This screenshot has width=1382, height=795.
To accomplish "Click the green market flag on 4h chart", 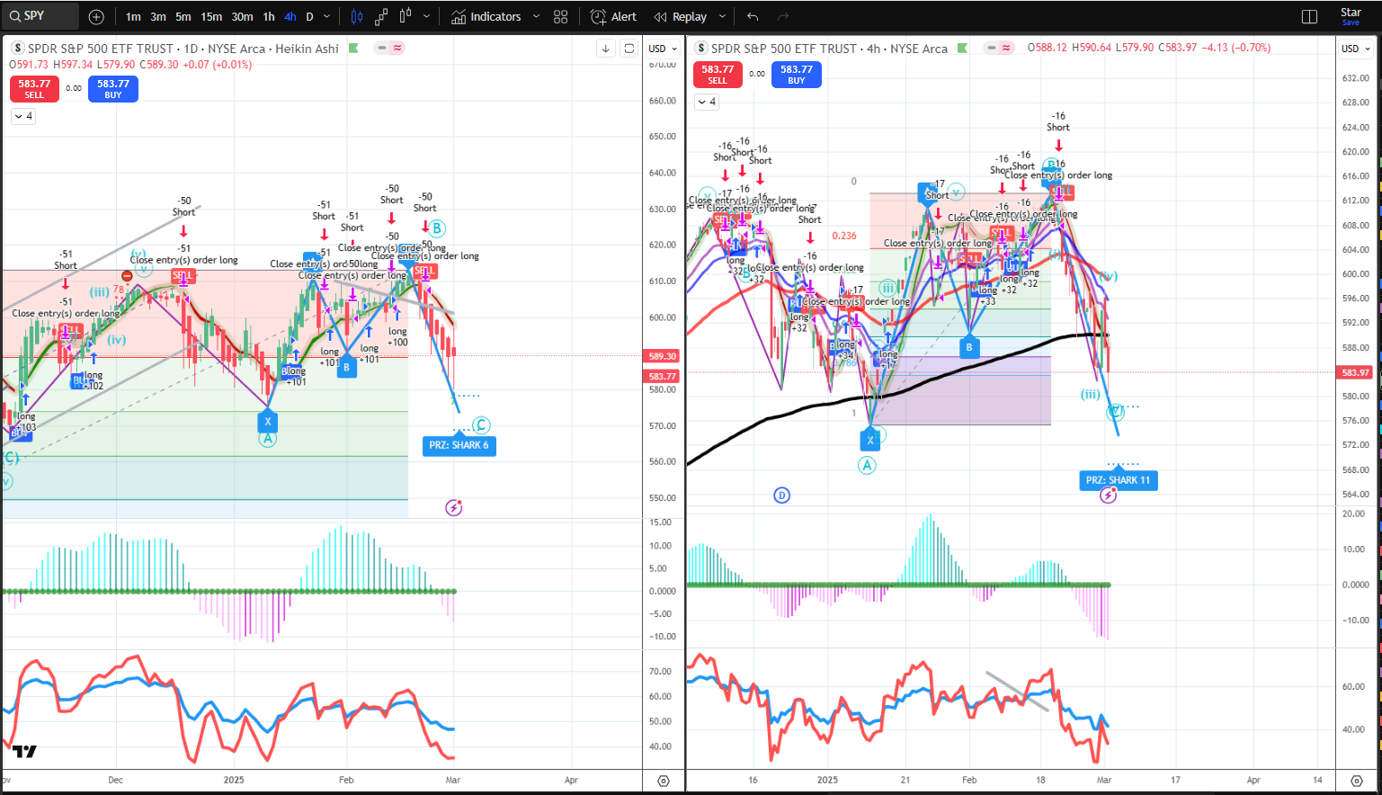I will pyautogui.click(x=963, y=49).
